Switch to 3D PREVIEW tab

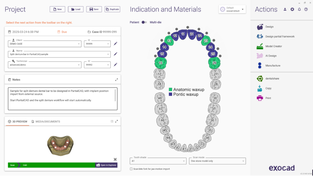[18, 122]
